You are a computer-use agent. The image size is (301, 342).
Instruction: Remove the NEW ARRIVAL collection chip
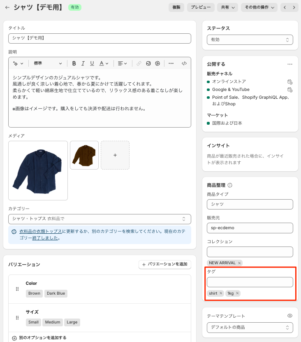click(239, 263)
